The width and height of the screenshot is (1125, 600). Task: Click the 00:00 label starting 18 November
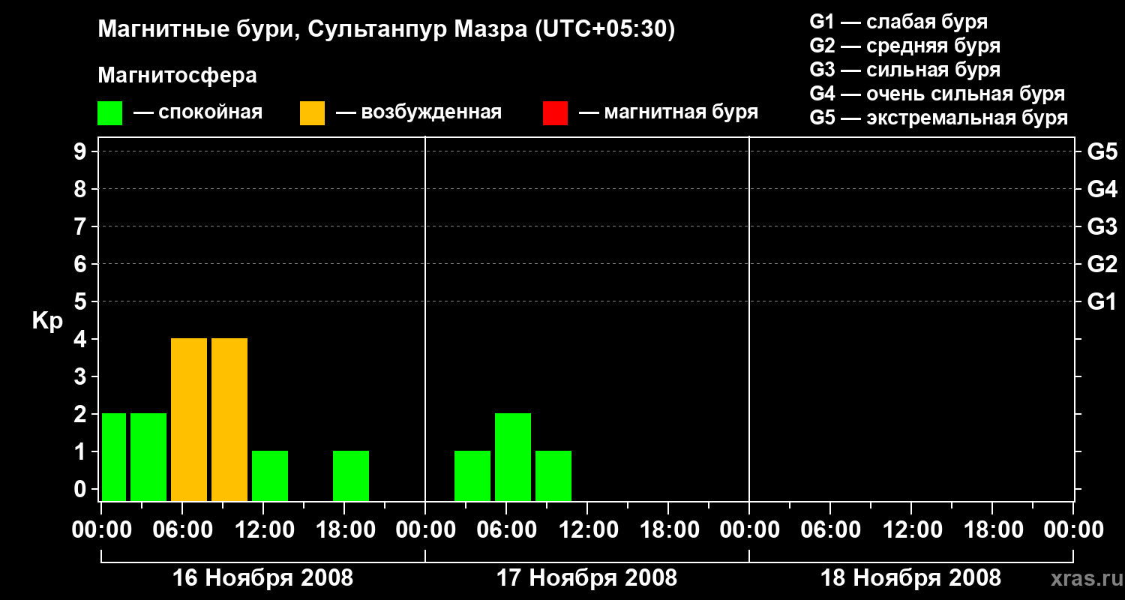tap(750, 530)
